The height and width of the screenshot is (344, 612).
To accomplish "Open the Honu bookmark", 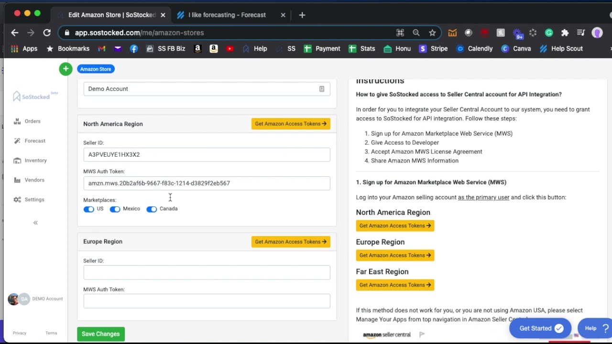I will [397, 49].
